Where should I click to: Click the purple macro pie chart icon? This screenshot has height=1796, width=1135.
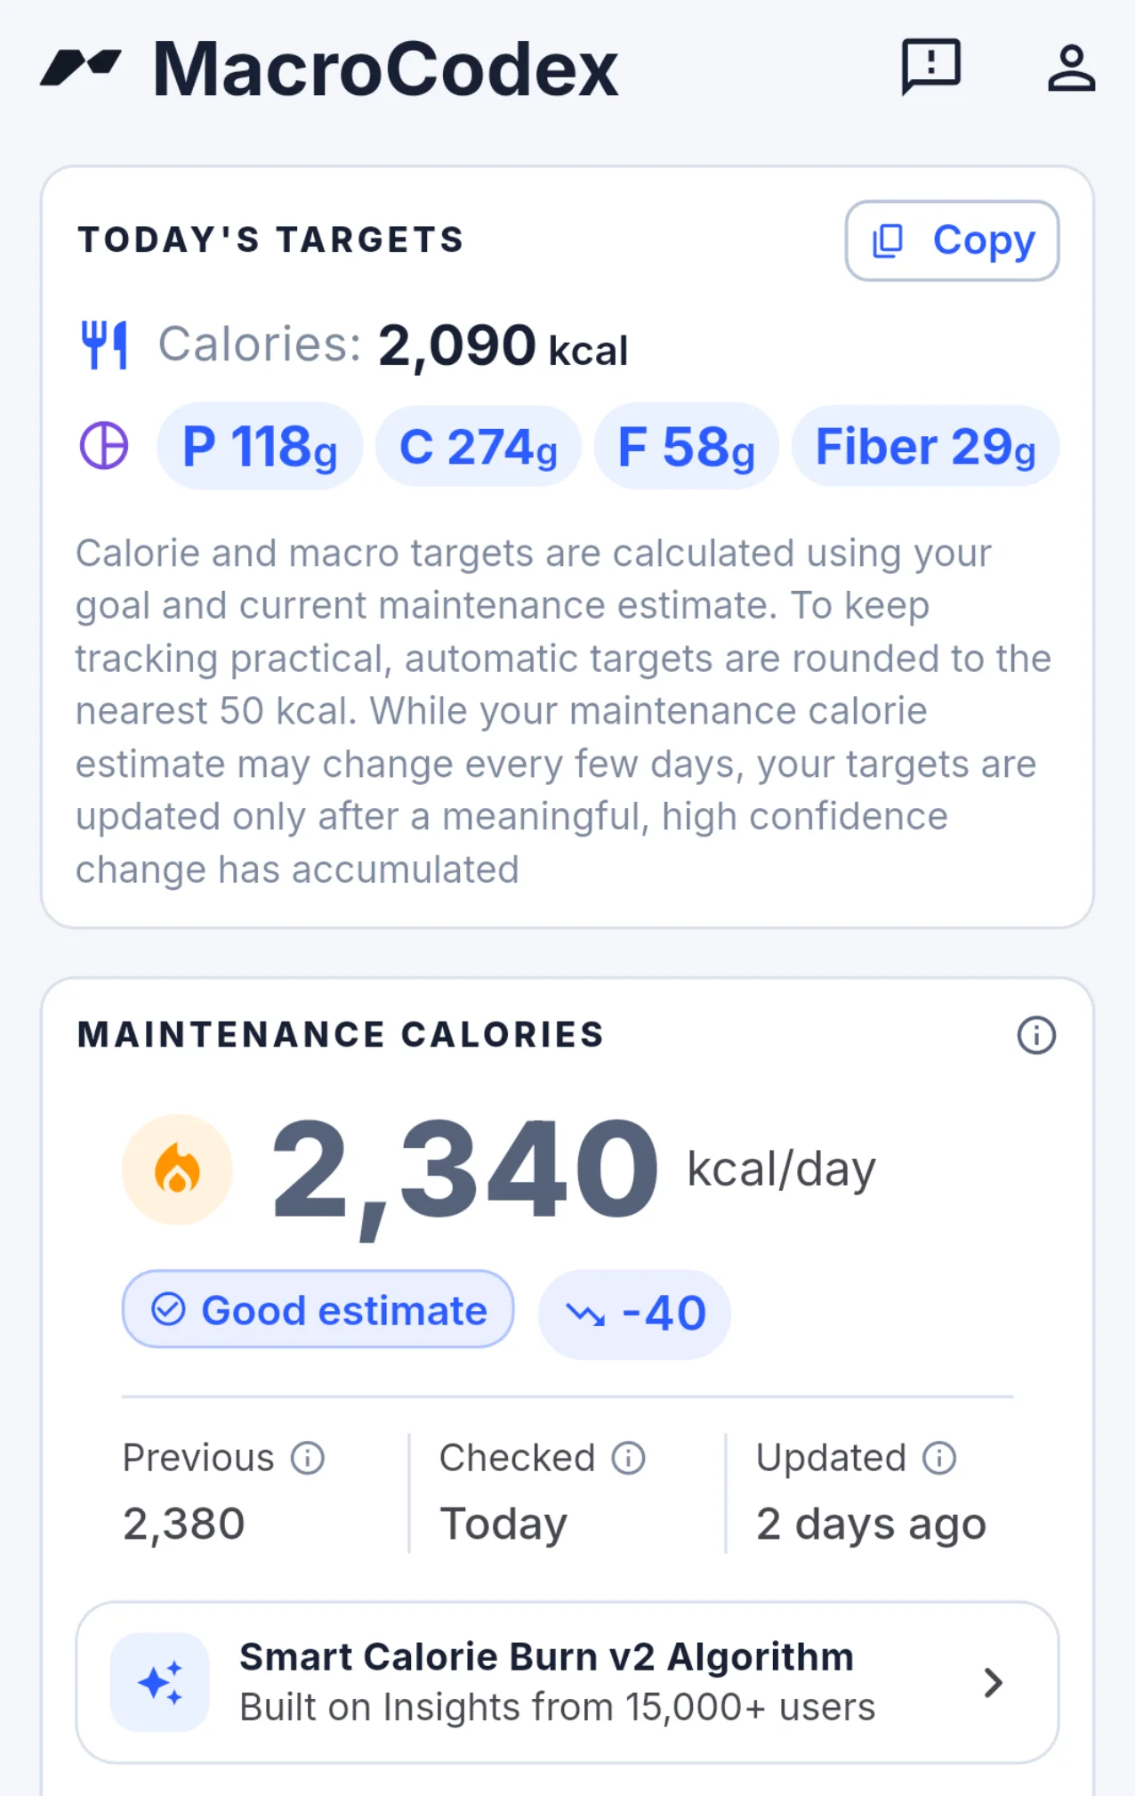[104, 445]
